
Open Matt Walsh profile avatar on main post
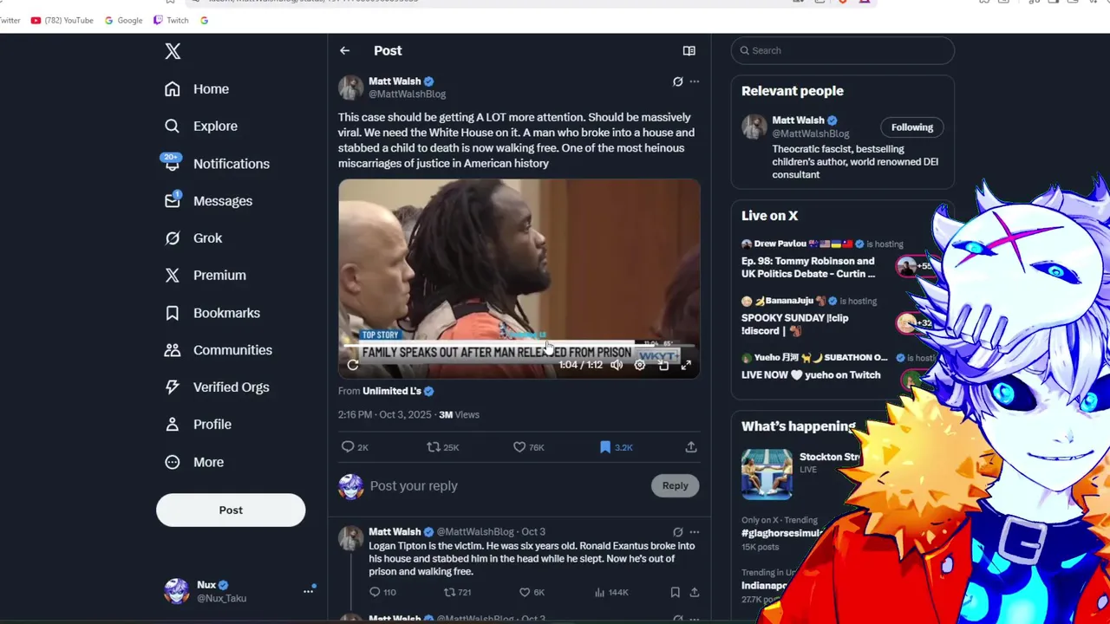(351, 88)
